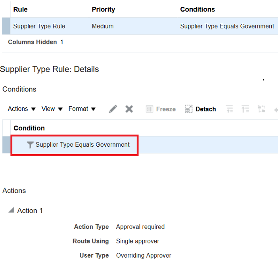The width and height of the screenshot is (278, 262).
Task: Click the third grayed grouping icon in toolbar
Action: [261, 109]
